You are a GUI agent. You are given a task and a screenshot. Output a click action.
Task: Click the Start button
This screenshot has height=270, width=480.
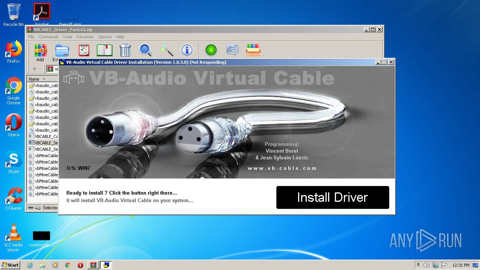[x=10, y=265]
